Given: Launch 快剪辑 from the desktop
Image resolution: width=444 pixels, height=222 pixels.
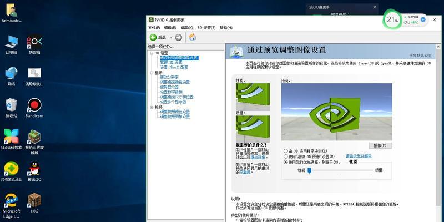Looking at the screenshot, I should (34, 45).
